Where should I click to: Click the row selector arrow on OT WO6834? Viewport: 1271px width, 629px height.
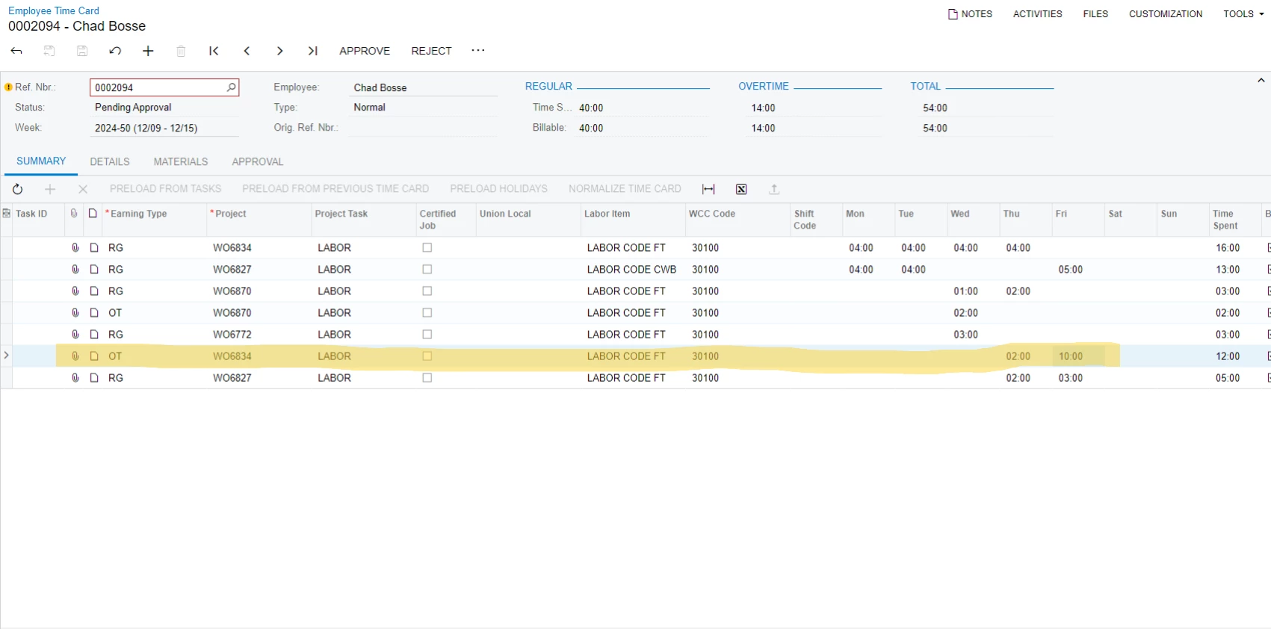point(6,356)
